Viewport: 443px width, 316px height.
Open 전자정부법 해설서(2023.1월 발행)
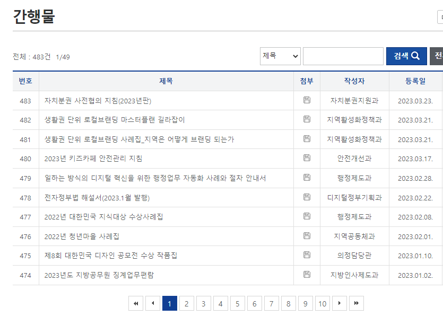click(x=97, y=198)
